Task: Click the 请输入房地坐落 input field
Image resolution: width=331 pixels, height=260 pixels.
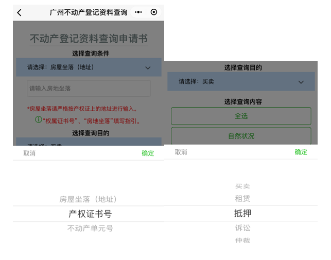Action: (89, 89)
